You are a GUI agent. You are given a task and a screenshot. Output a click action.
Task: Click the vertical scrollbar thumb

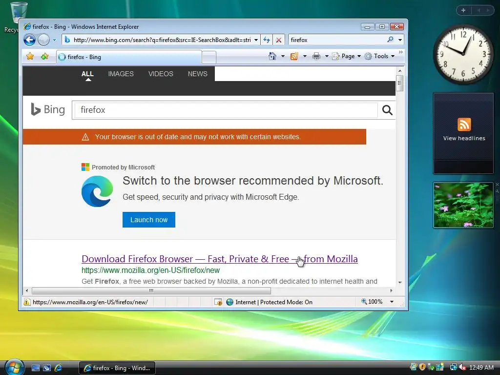400,83
